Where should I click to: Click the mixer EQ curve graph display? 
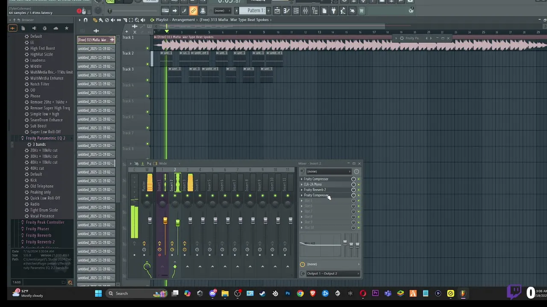tap(321, 245)
